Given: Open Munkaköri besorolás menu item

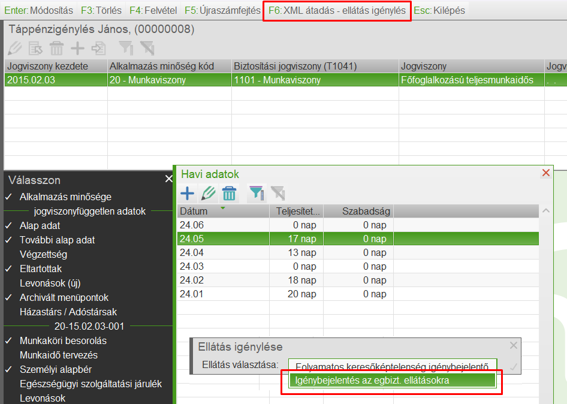Looking at the screenshot, I should (x=63, y=340).
